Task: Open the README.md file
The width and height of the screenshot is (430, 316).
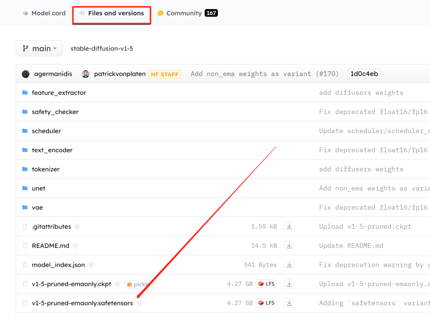Action: 51,246
